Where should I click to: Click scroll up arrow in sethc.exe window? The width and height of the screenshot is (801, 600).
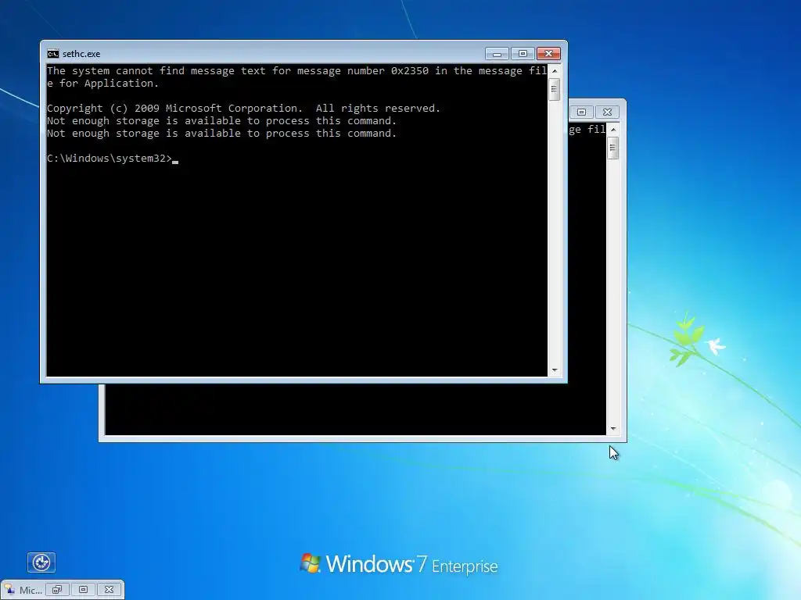coord(555,71)
